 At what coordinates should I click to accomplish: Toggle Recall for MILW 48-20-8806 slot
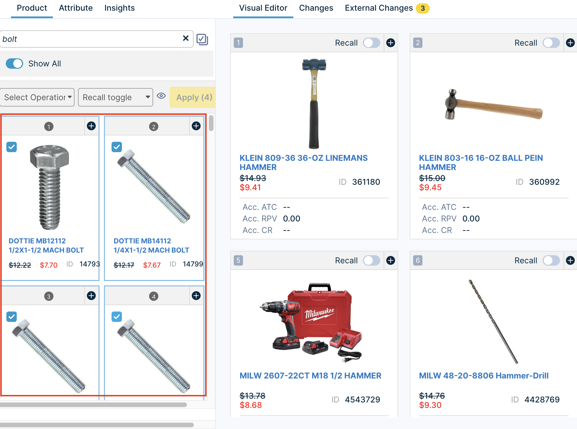tap(551, 260)
